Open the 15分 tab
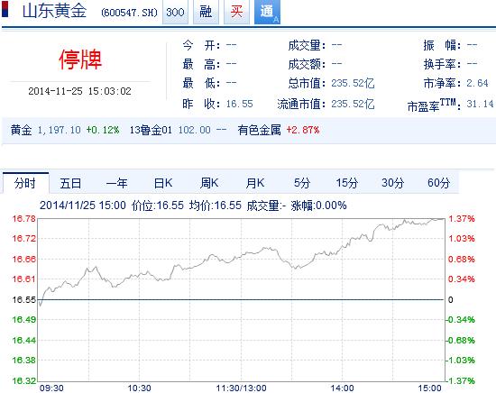This screenshot has height=393, width=496. tap(347, 183)
